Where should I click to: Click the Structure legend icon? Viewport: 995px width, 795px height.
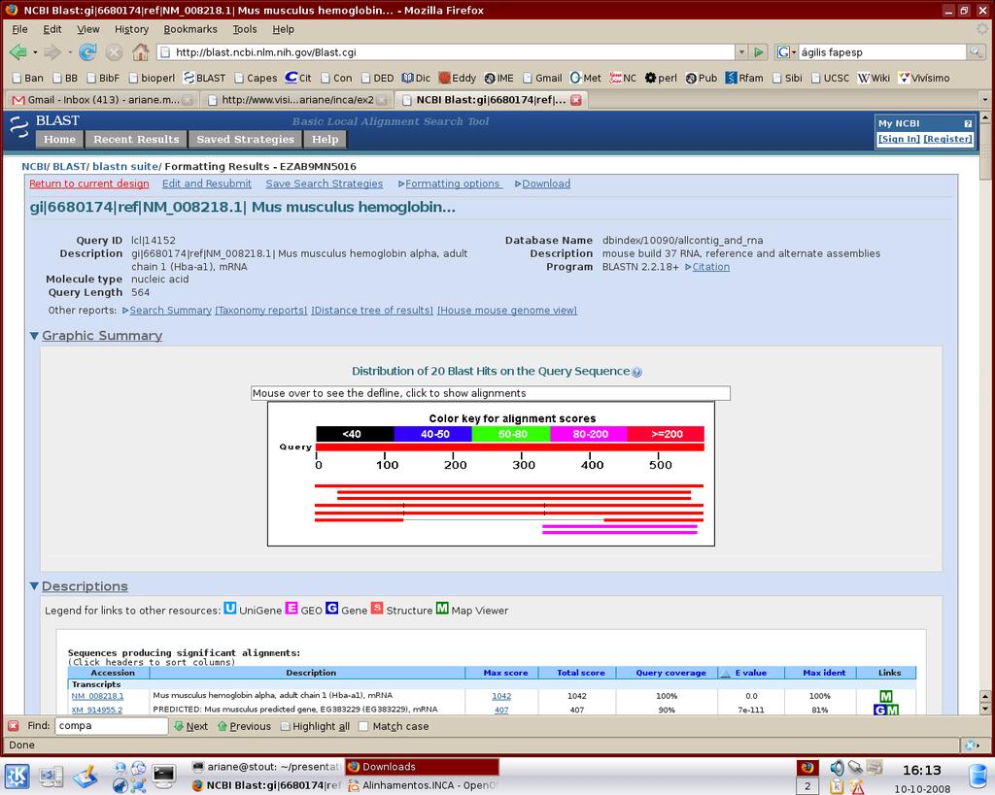377,609
